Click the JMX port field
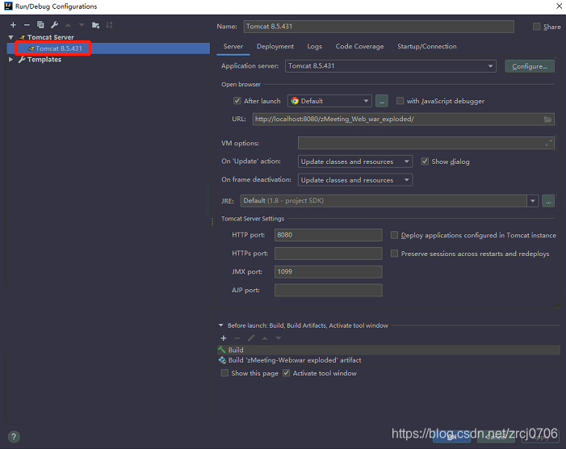The image size is (566, 449). (x=328, y=272)
